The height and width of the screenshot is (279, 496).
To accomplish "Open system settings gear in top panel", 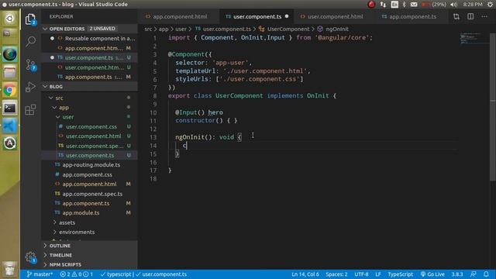I will click(x=491, y=4).
